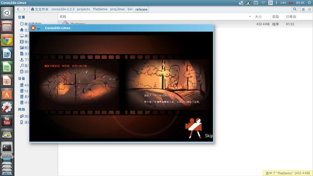Open the pictures folder in sidebar
313x176 pixels.
(24, 48)
